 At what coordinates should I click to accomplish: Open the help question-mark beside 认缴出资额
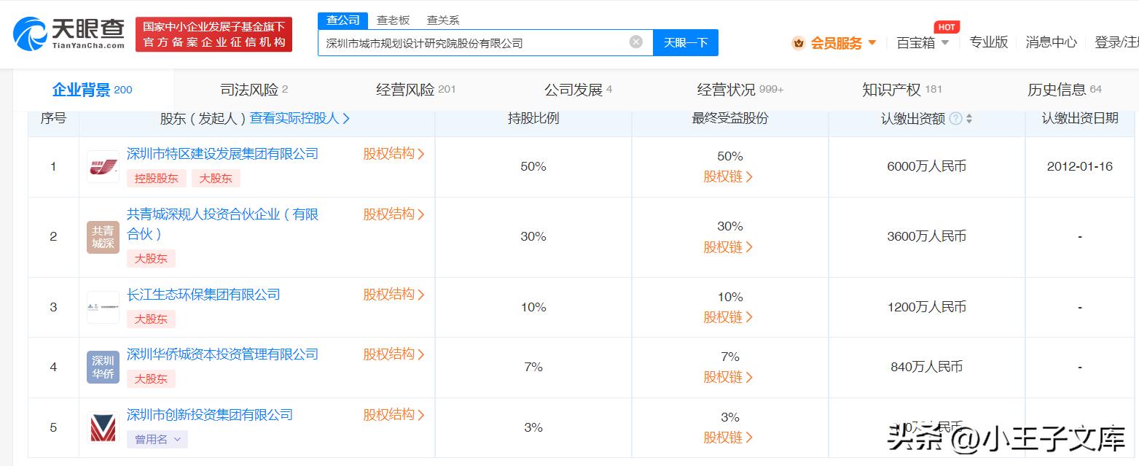(x=956, y=118)
